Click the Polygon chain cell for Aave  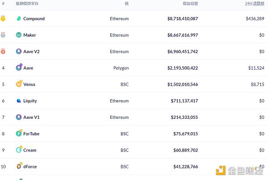[121, 68]
